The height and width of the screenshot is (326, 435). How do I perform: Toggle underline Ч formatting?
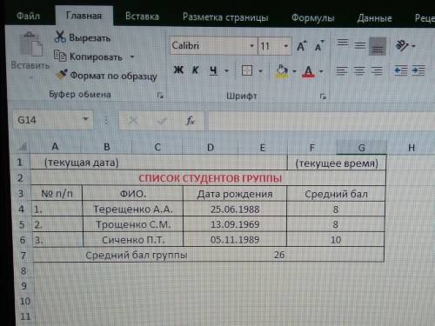point(214,70)
